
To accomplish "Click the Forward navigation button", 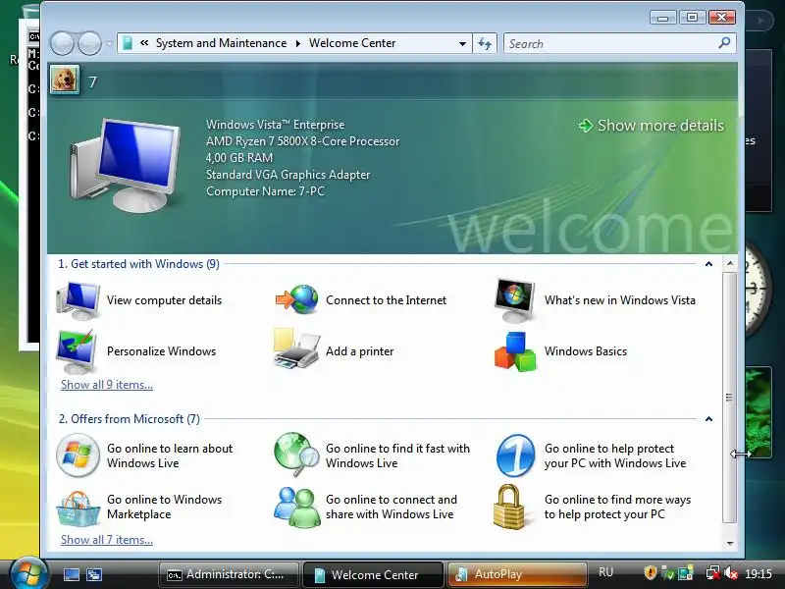I will (89, 43).
